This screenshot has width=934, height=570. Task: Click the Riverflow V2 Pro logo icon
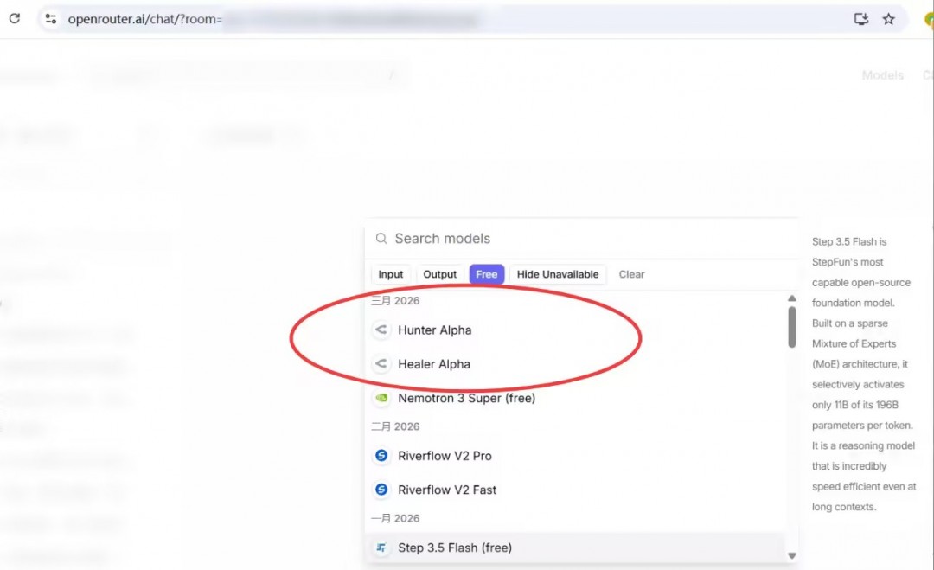(381, 456)
